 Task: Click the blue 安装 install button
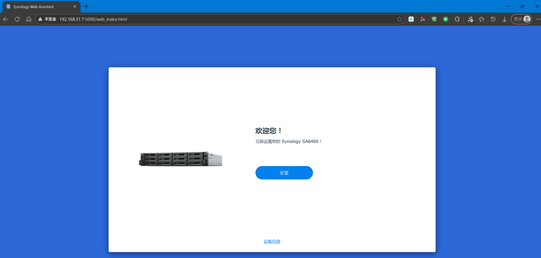pyautogui.click(x=284, y=172)
